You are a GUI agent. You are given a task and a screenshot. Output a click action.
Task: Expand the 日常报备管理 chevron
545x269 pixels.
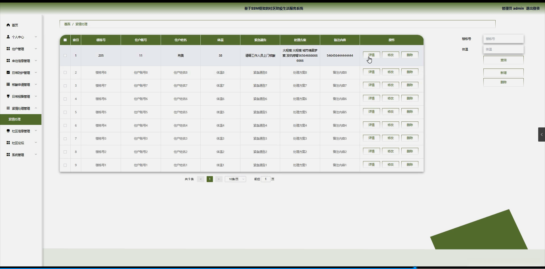[36, 96]
